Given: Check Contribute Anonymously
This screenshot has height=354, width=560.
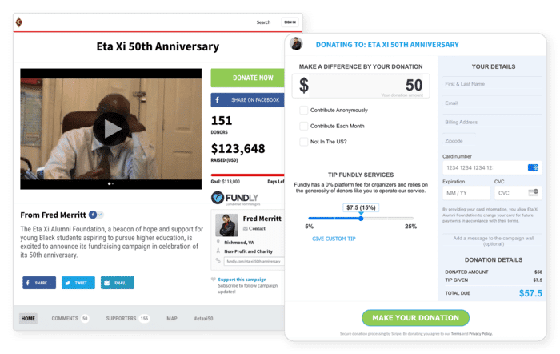Looking at the screenshot, I should coord(303,111).
